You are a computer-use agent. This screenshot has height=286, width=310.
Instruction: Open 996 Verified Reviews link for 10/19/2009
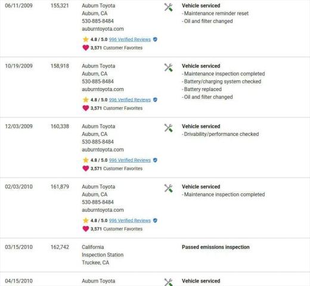tap(130, 100)
